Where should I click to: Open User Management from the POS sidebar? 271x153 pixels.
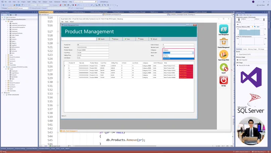224,29
